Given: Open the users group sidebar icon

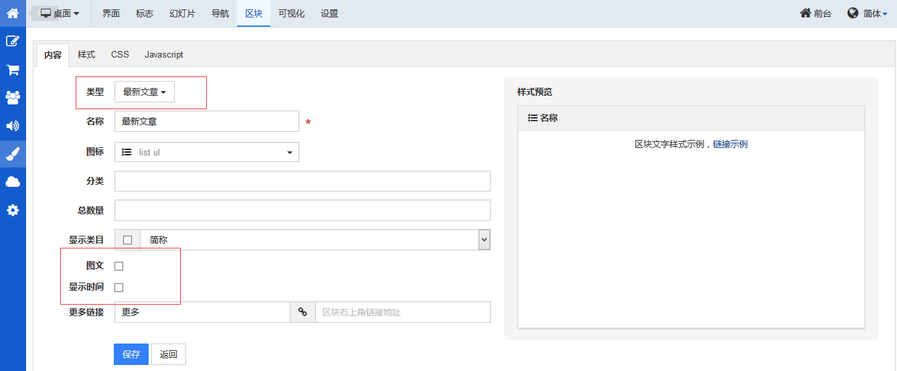Looking at the screenshot, I should (x=13, y=98).
